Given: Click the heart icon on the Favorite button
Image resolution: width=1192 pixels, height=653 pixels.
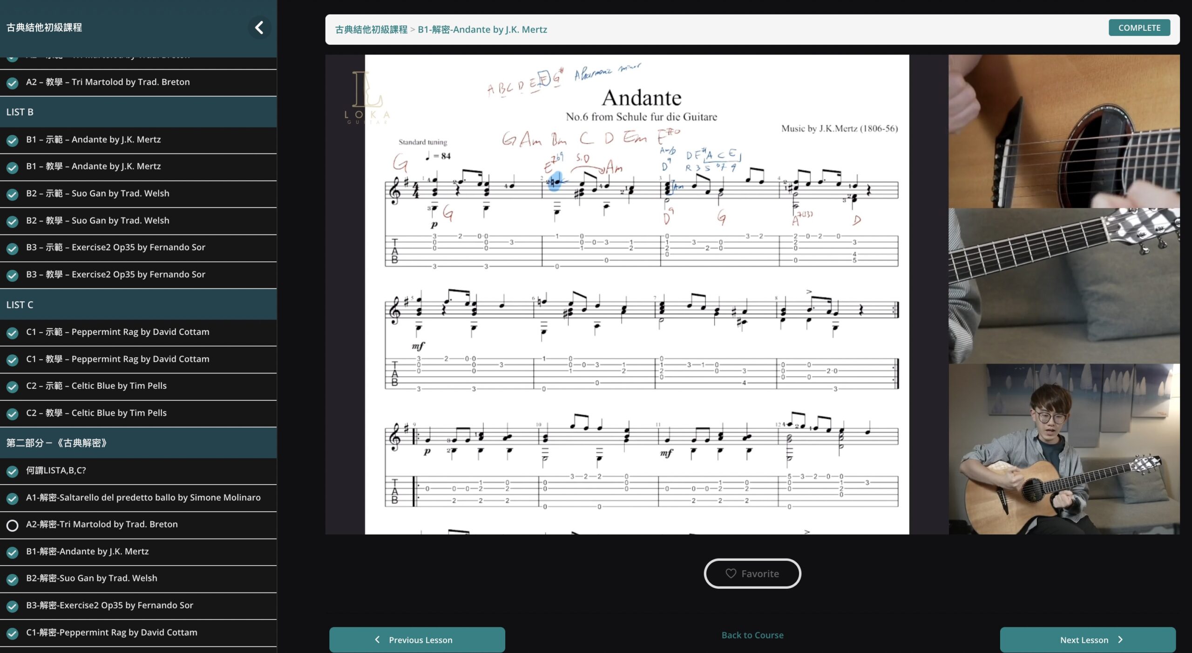Looking at the screenshot, I should pyautogui.click(x=731, y=573).
